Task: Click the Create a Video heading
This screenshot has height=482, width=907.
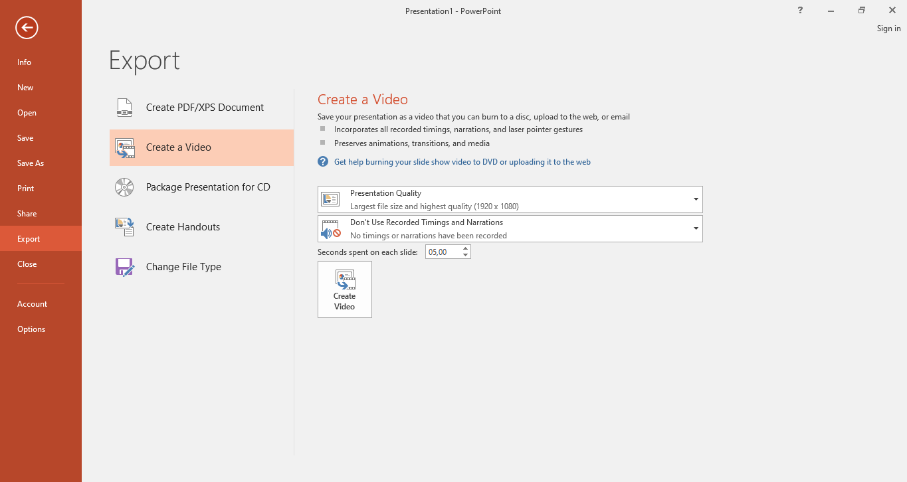Action: point(363,100)
